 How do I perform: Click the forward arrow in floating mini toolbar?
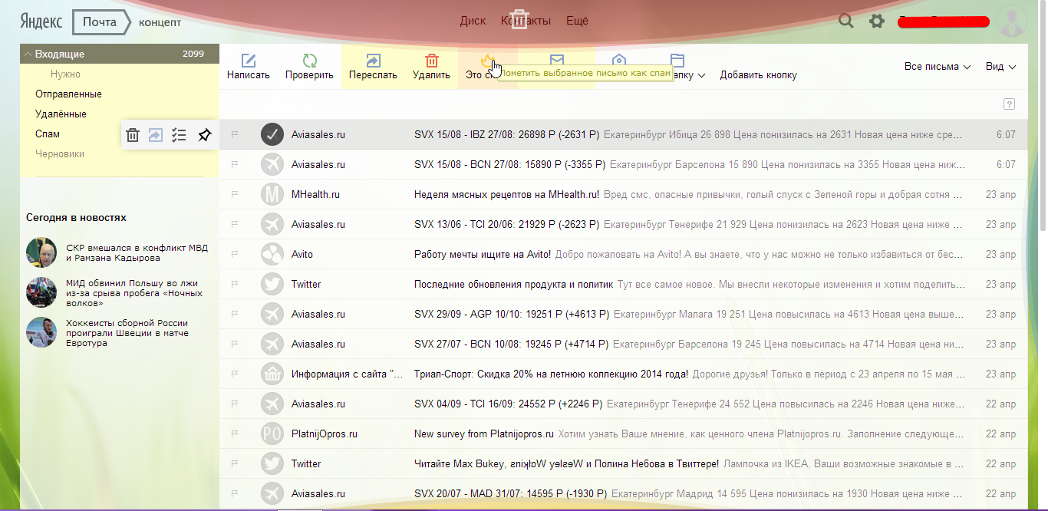click(155, 135)
